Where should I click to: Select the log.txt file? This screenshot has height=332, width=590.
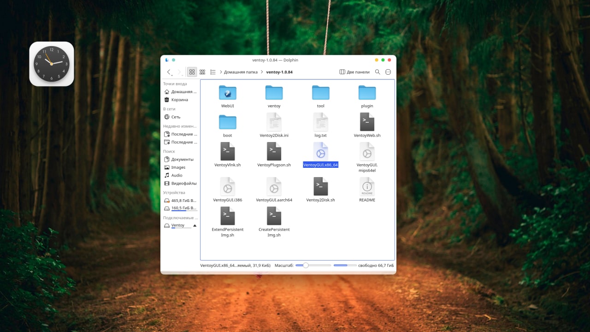pos(321,126)
